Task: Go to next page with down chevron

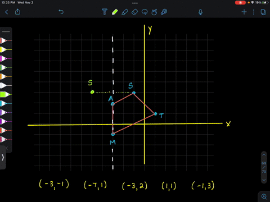Action: [264, 180]
